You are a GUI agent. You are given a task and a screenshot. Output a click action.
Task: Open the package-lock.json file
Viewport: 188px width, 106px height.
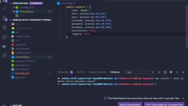point(25,61)
